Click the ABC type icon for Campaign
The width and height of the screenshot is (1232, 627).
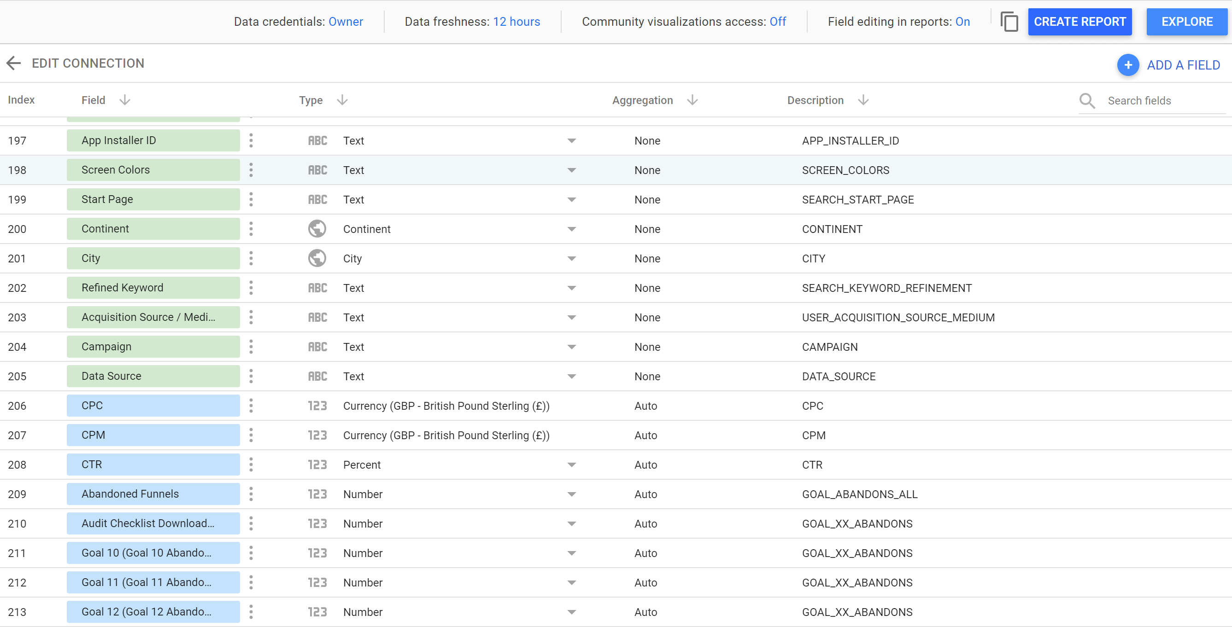[x=317, y=347]
